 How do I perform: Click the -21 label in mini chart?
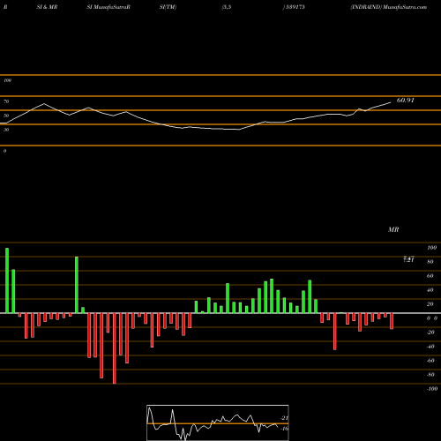point(284,418)
